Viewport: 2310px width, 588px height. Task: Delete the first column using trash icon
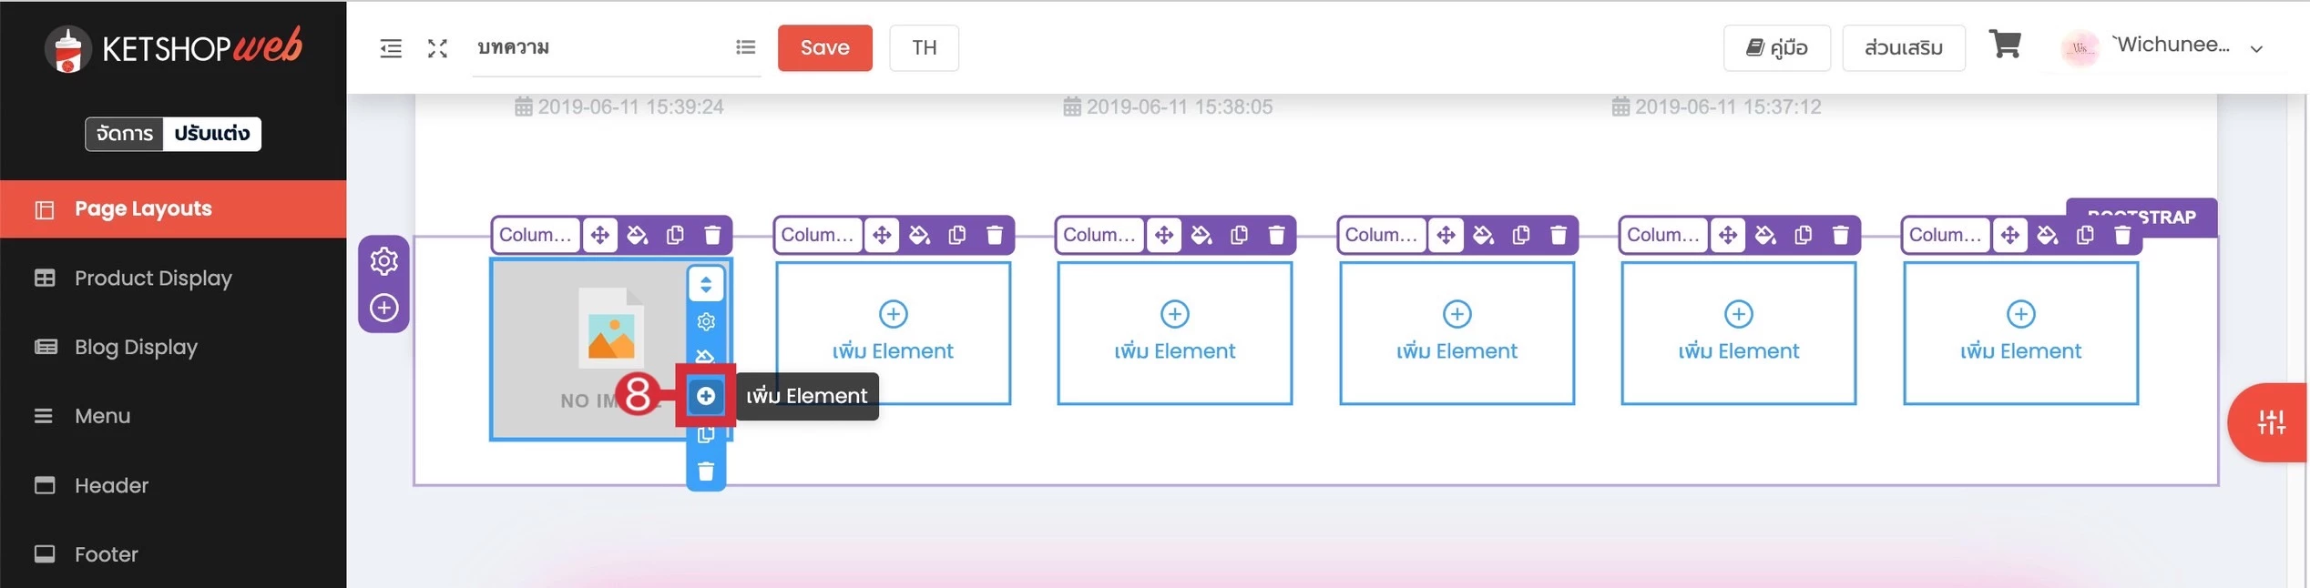click(712, 235)
